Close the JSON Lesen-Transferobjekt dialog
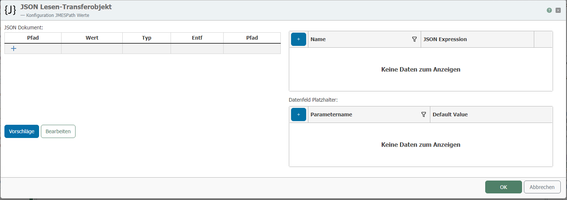567x200 pixels. click(x=558, y=10)
